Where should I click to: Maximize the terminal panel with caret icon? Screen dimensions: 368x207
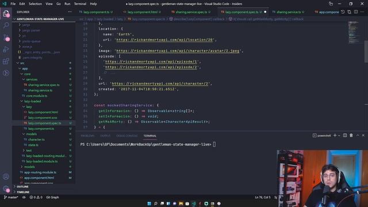pyautogui.click(x=358, y=136)
